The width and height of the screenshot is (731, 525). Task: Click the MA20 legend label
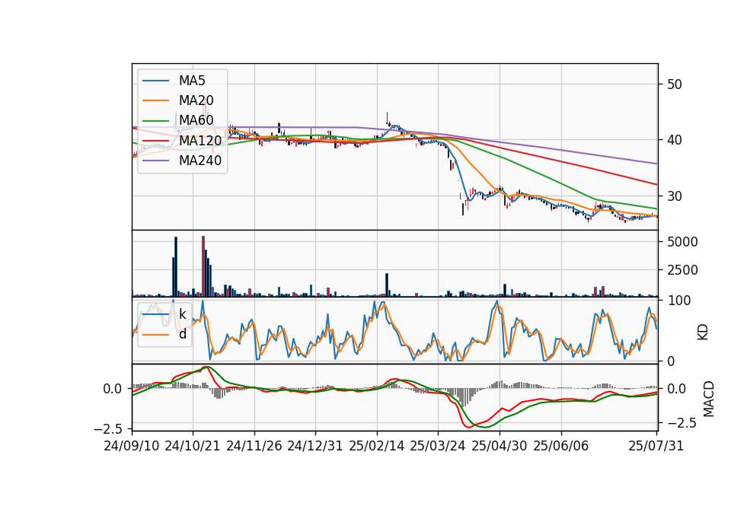pos(196,100)
